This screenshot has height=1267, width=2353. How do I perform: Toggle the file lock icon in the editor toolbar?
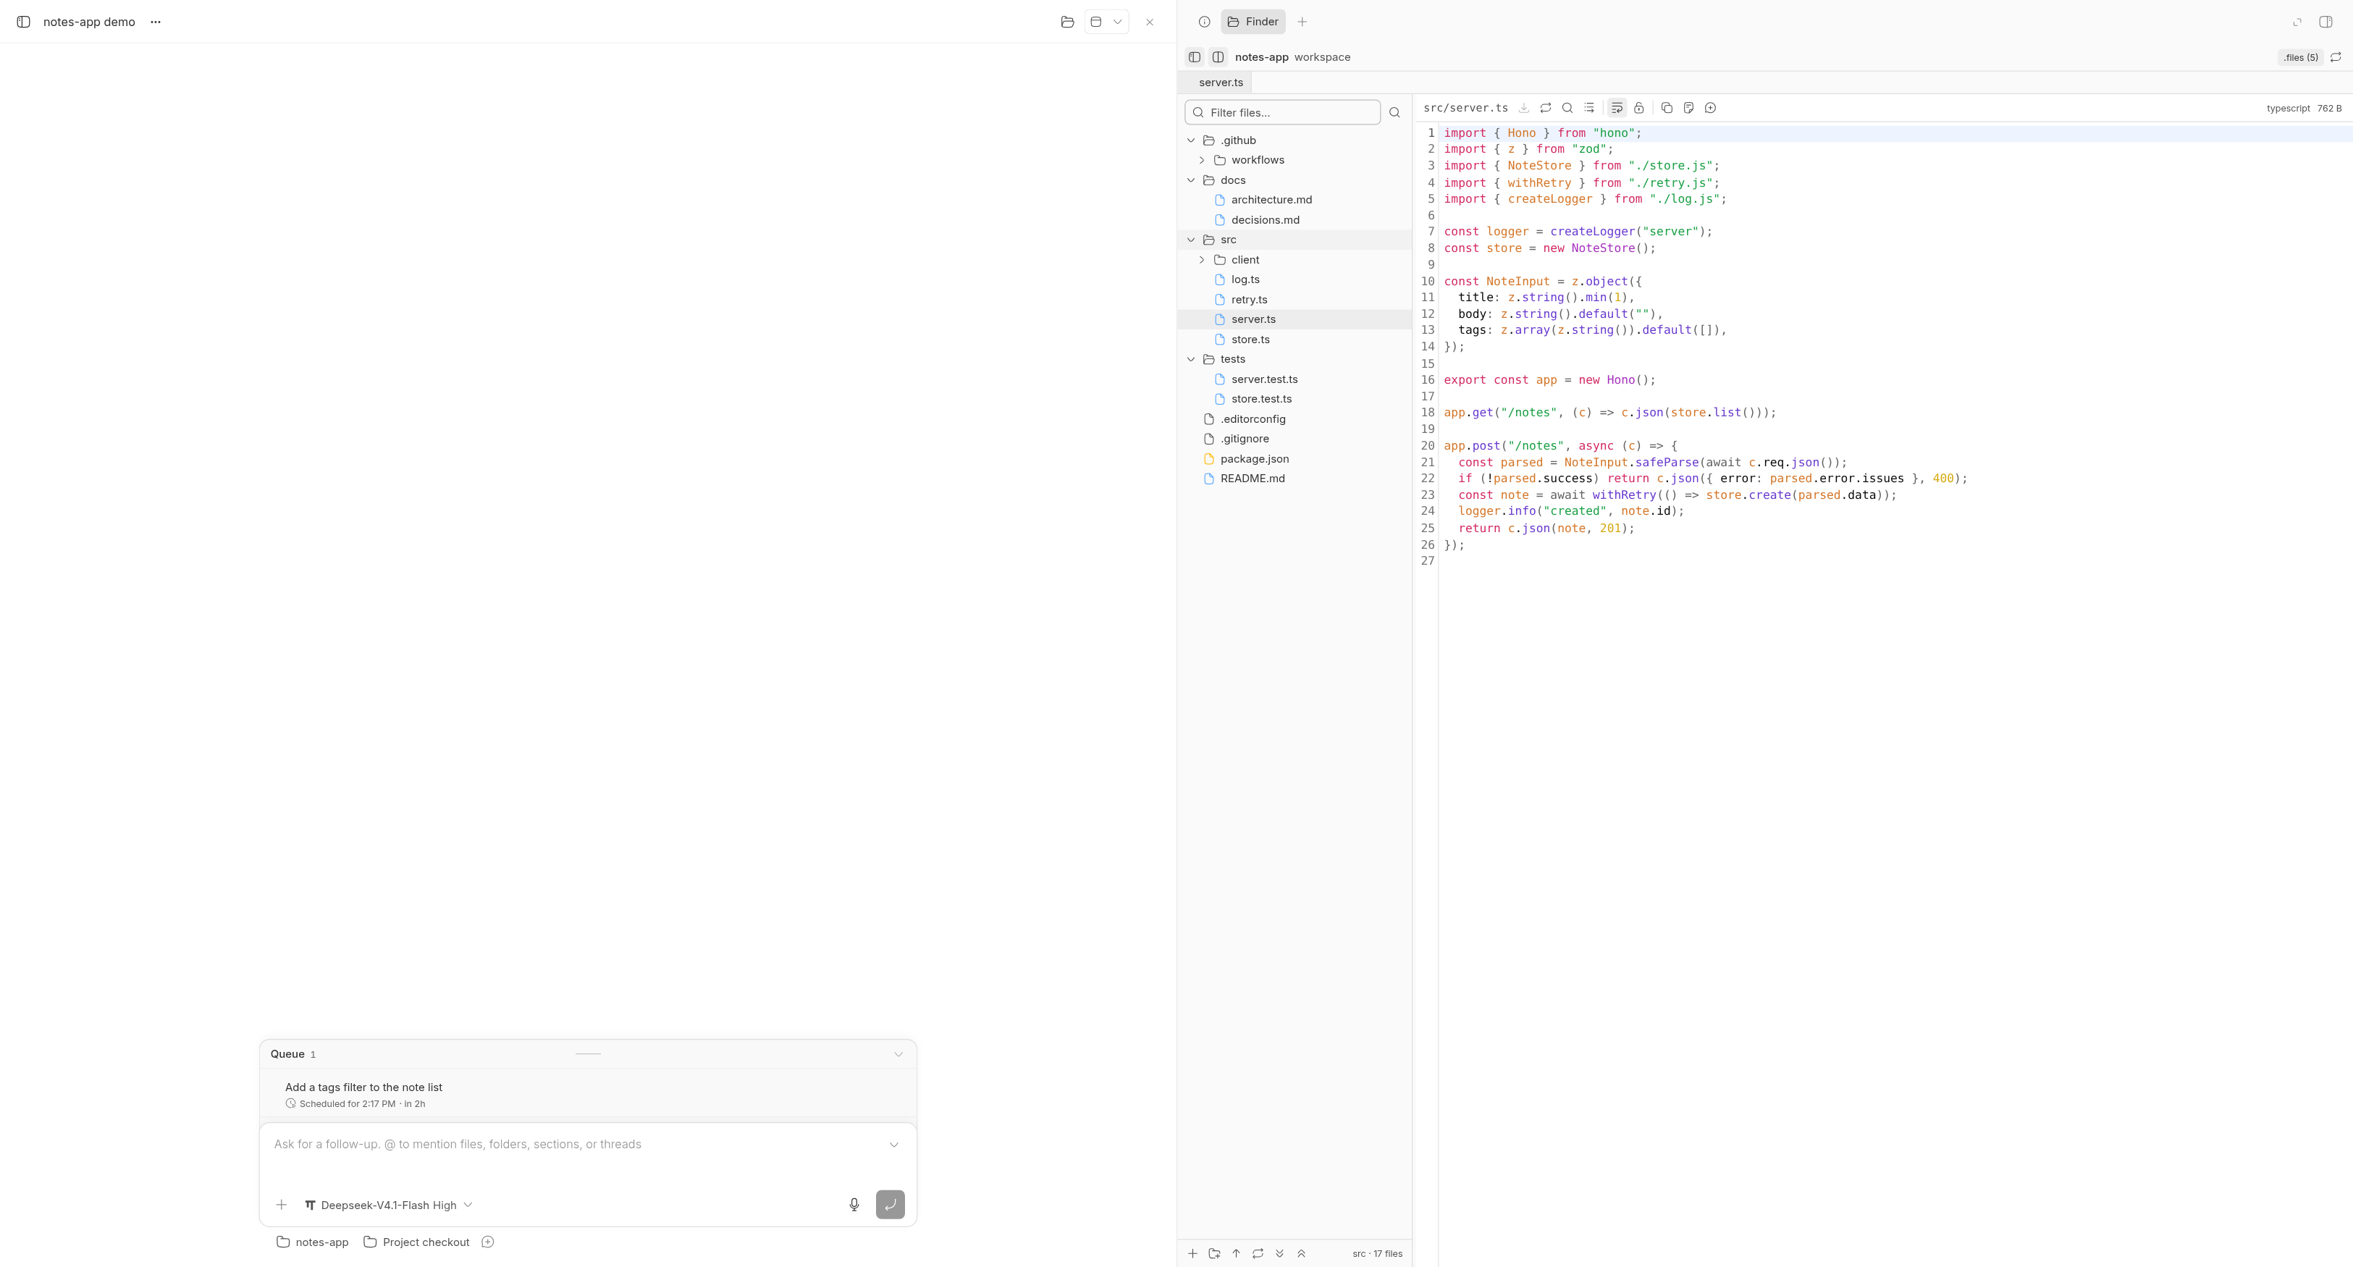coord(1638,108)
